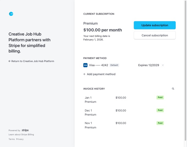Open the Nov 1 Premium invoice
This screenshot has width=187, height=147.
tap(91, 125)
